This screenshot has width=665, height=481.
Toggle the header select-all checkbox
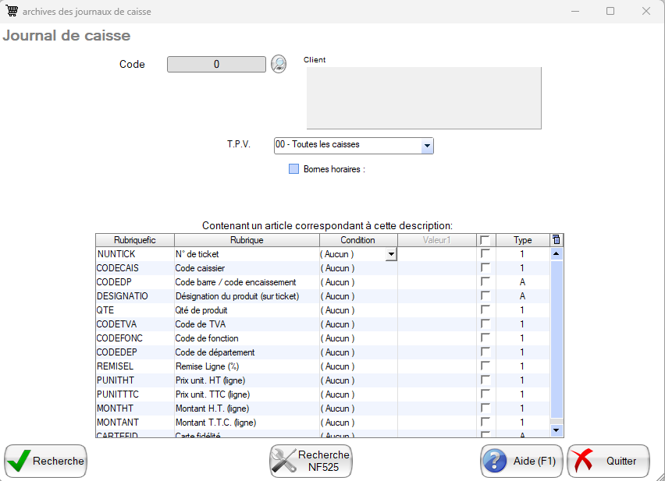pos(485,240)
